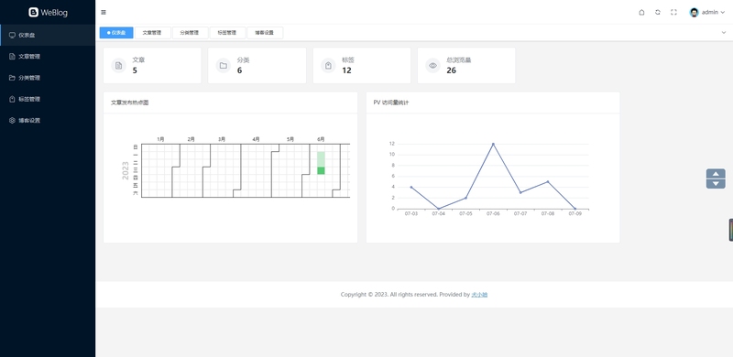
Task: Click the home icon in header
Action: coord(641,12)
